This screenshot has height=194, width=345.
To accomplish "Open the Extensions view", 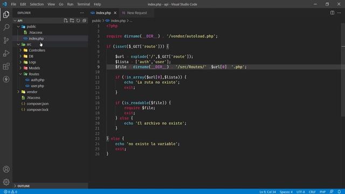I will 6,66.
